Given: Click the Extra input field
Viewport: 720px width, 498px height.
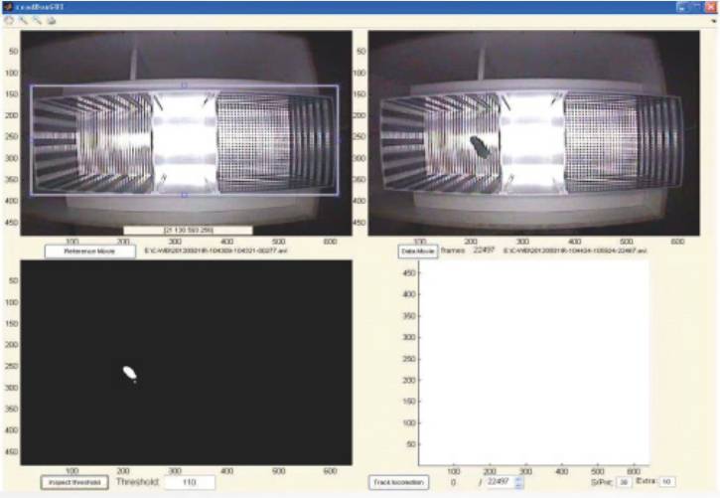Looking at the screenshot, I should click(667, 482).
